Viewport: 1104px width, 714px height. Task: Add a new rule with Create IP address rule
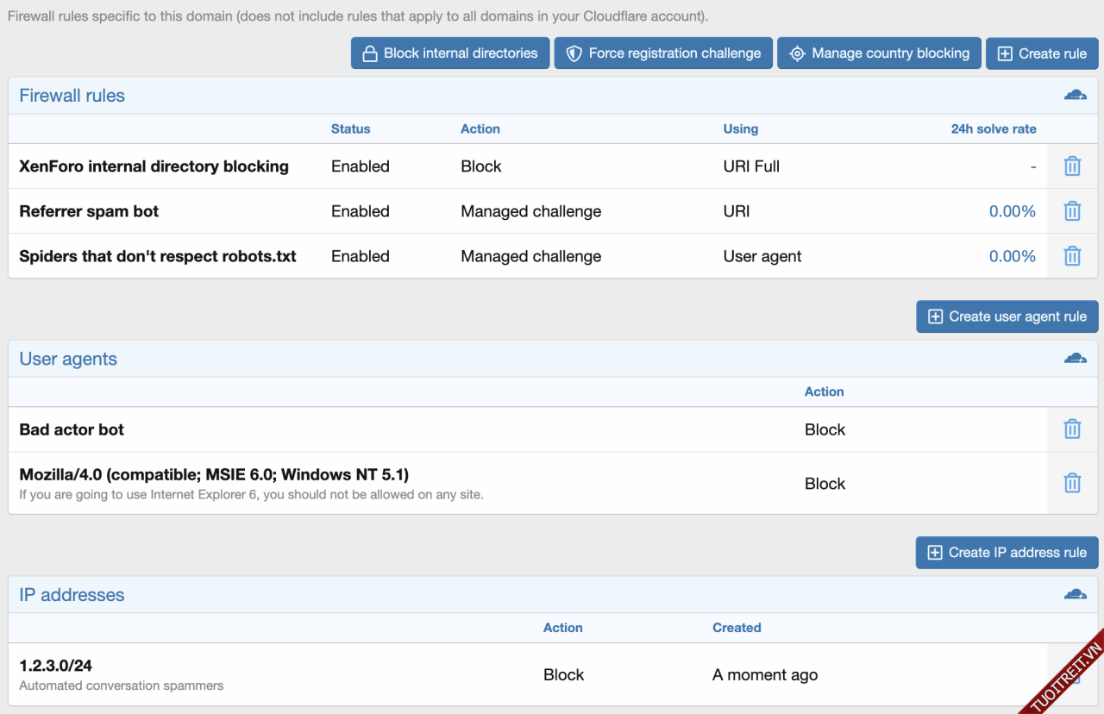[x=1007, y=553]
